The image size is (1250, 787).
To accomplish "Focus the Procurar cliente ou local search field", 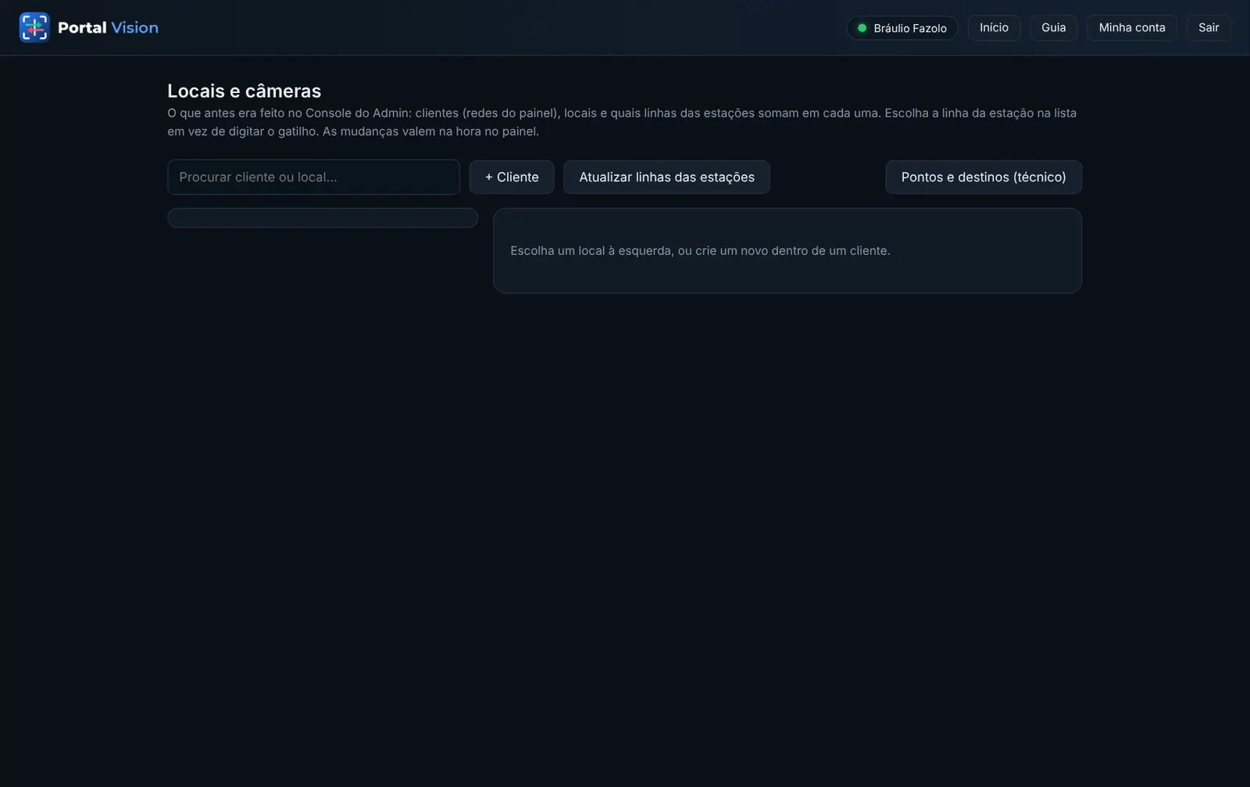I will coord(313,177).
